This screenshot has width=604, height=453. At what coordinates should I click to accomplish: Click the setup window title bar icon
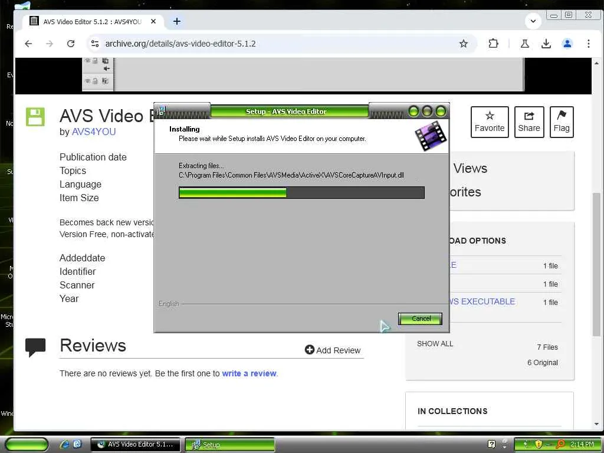click(161, 111)
